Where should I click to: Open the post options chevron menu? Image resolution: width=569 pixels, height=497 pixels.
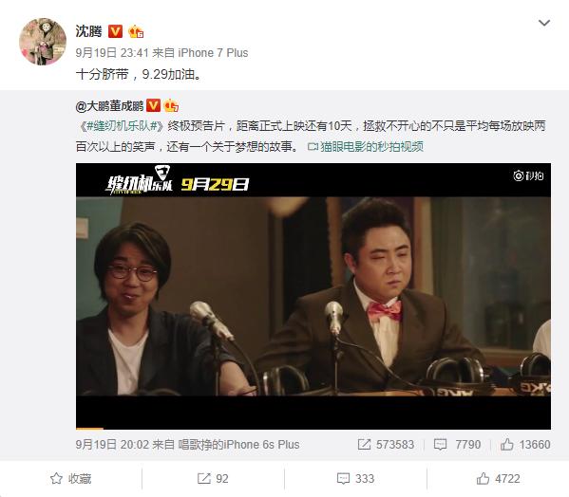tap(544, 23)
